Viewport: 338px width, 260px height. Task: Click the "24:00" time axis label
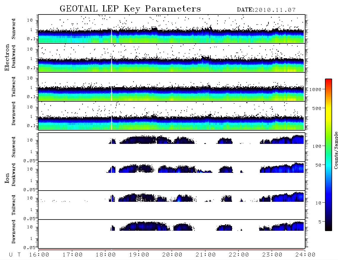(x=305, y=255)
